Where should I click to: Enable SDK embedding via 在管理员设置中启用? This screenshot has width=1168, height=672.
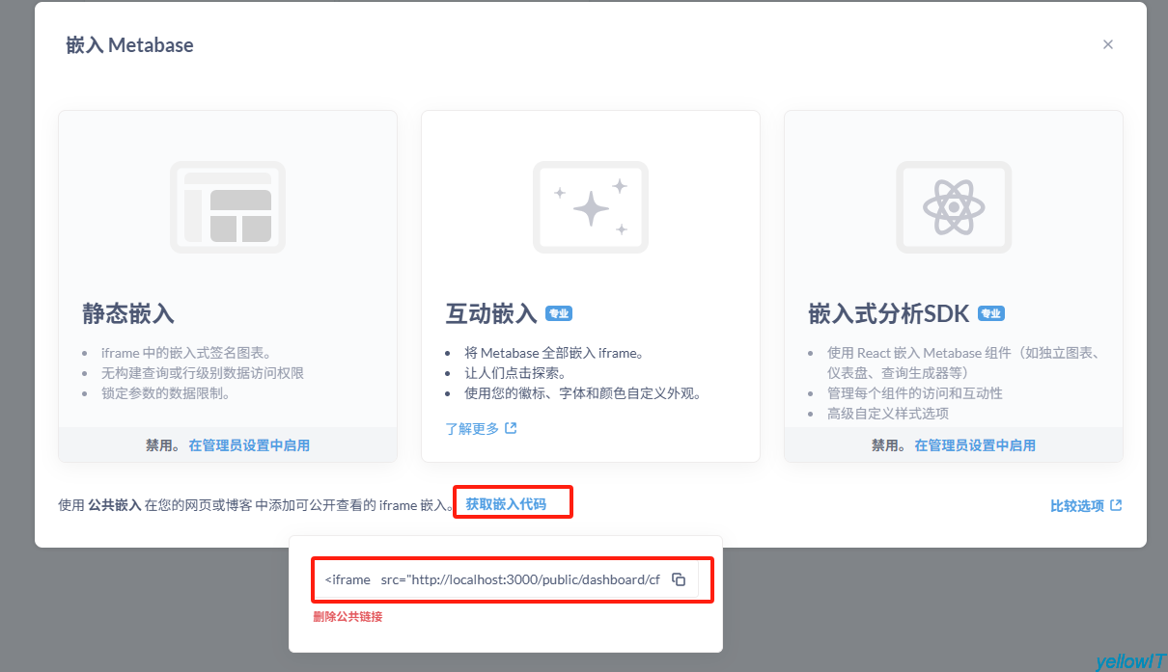point(975,445)
